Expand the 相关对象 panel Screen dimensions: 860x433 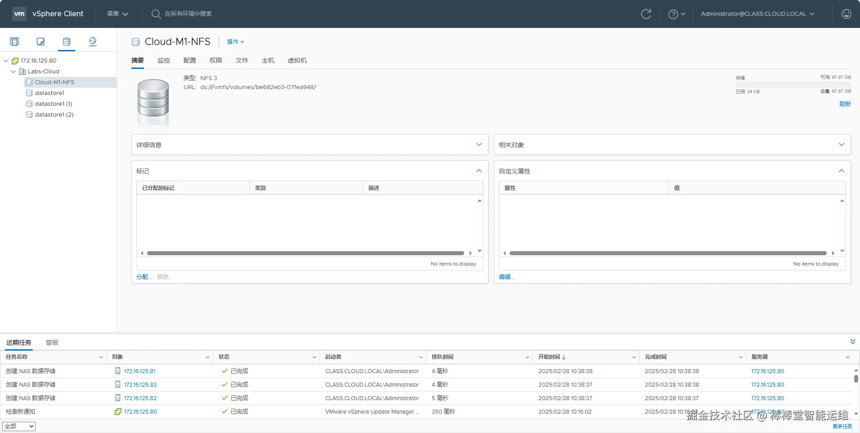(842, 144)
